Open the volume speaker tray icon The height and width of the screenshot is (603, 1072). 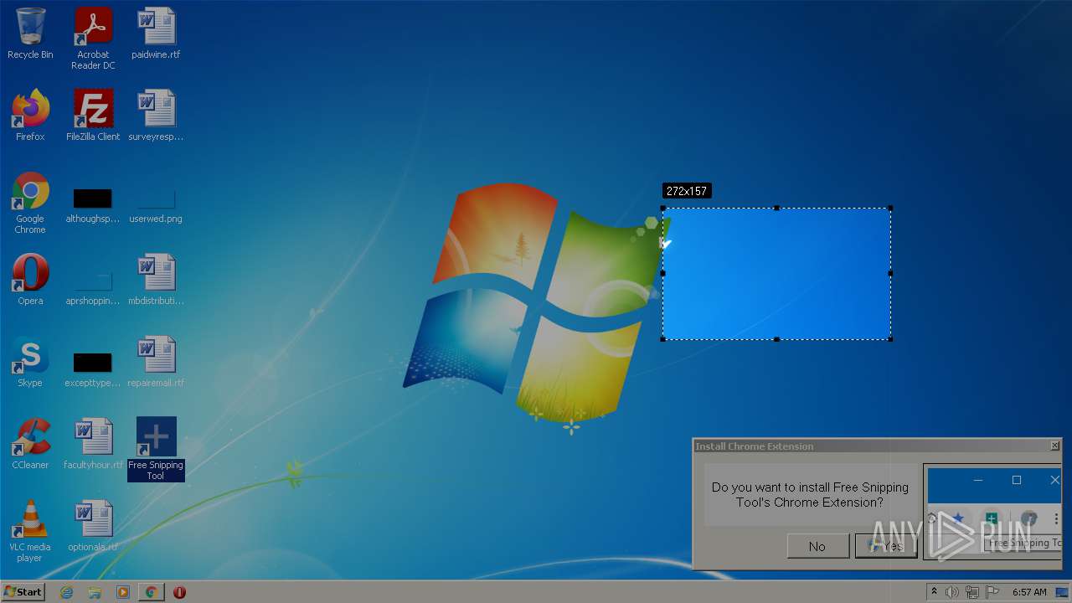[951, 592]
